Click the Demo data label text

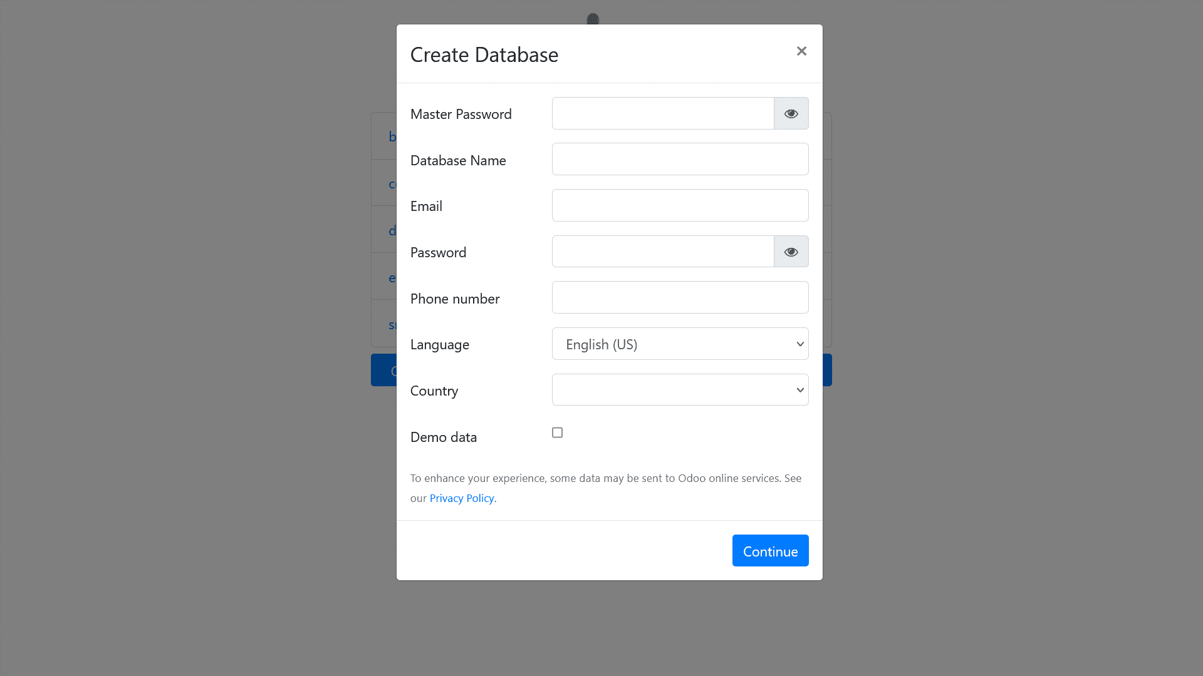pyautogui.click(x=444, y=437)
